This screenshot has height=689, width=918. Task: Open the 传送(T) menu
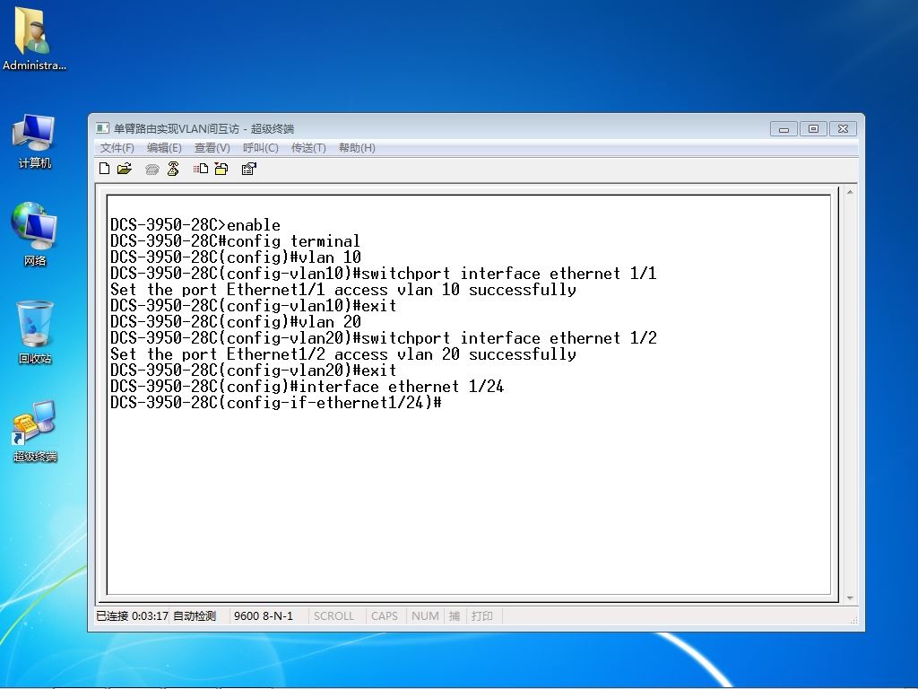308,148
